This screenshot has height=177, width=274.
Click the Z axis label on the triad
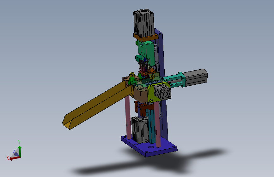(14, 151)
